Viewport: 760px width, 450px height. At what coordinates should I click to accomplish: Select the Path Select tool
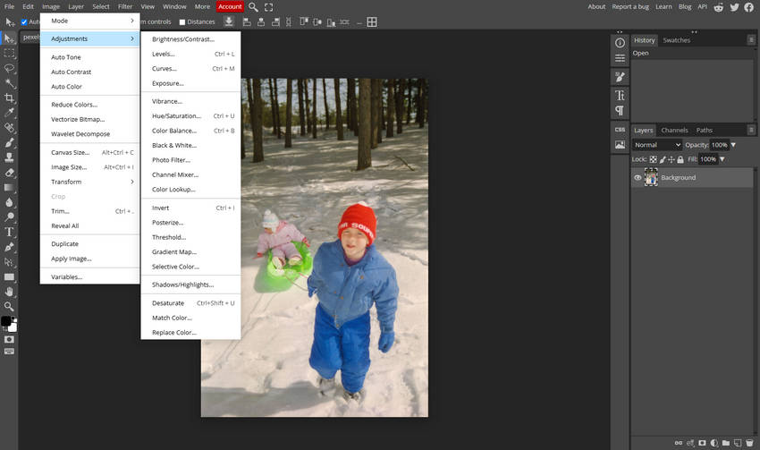click(9, 262)
